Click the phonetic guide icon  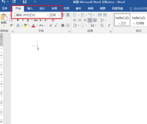63,15
